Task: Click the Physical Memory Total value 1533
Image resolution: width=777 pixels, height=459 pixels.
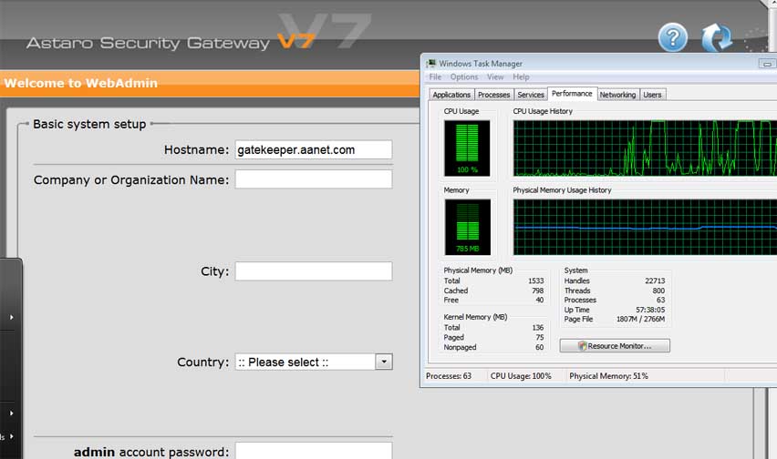Action: 535,280
